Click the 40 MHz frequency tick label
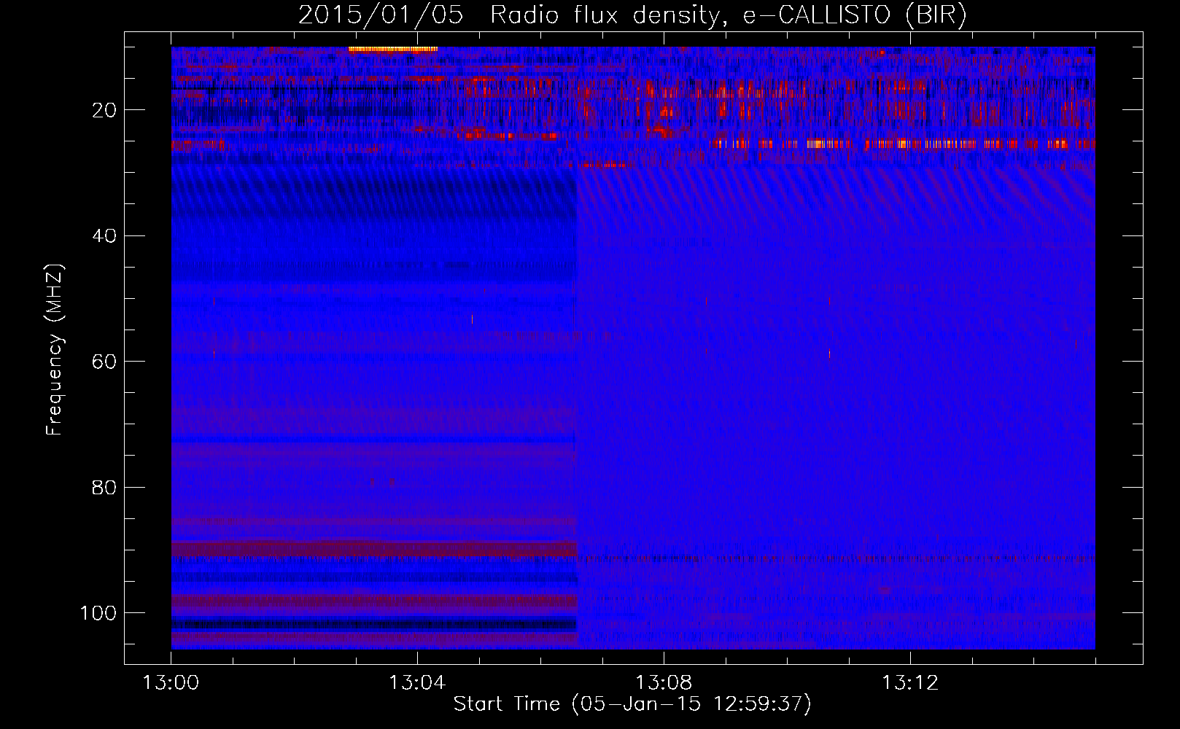 point(104,235)
